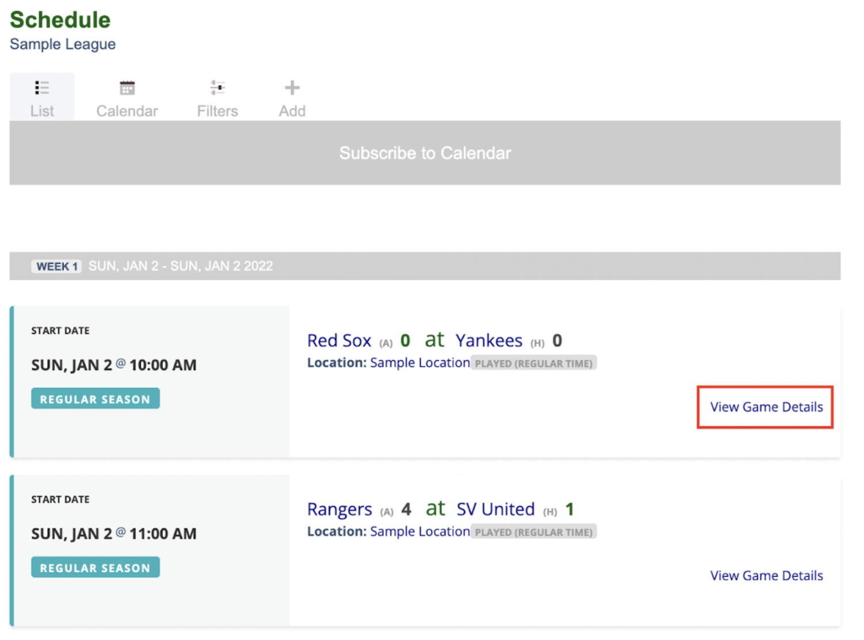Screen dimensions: 864x640
Task: Click the Add plus icon
Action: [x=292, y=88]
